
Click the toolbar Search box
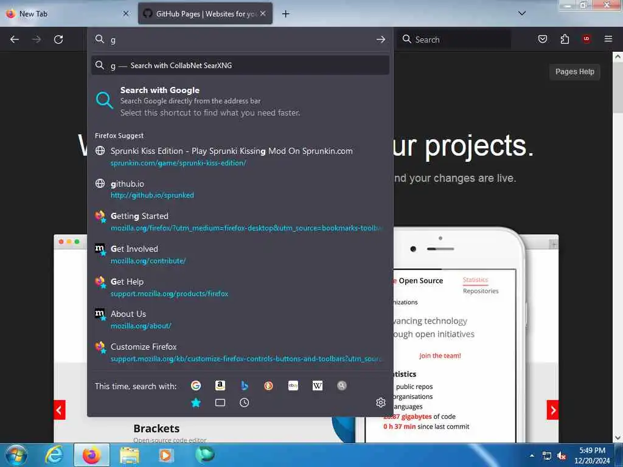pyautogui.click(x=454, y=40)
